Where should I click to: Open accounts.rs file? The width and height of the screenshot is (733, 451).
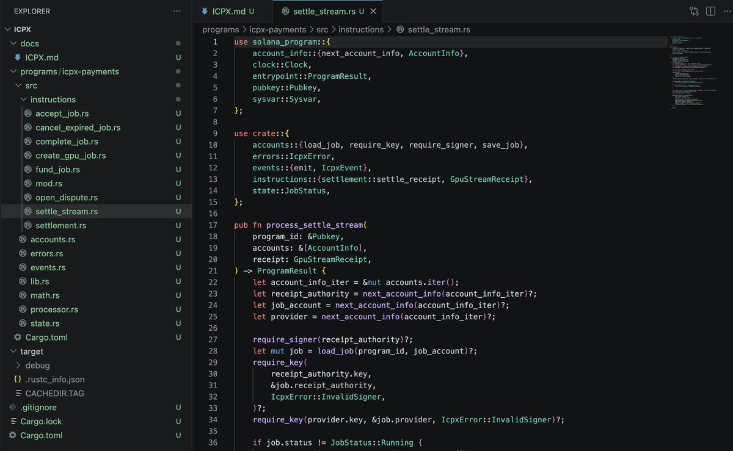point(53,240)
